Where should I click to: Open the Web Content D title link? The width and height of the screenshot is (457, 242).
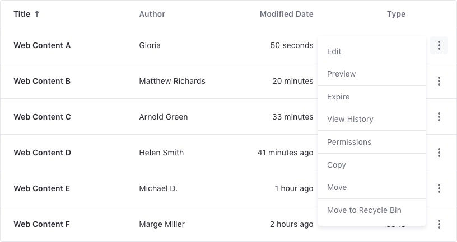point(42,153)
